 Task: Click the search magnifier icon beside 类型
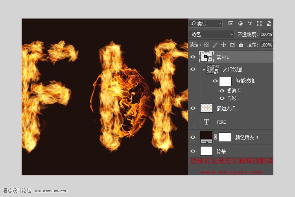pos(193,23)
